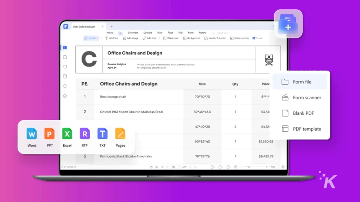
Task: Select the RTF export format icon
Action: [85, 134]
